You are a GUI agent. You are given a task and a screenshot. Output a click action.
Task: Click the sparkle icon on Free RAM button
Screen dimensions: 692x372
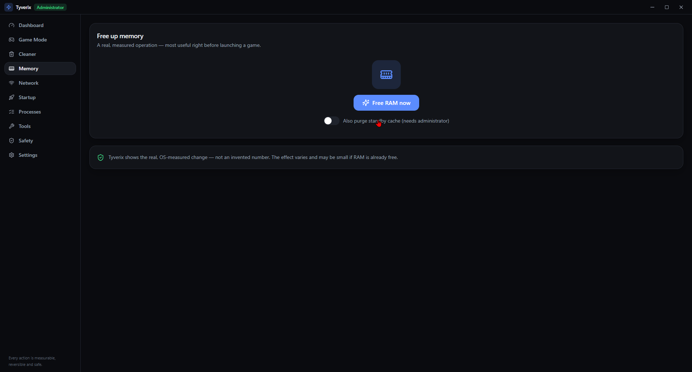coord(366,103)
